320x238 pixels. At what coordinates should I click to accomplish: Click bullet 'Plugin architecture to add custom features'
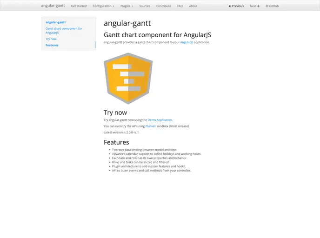coord(149,166)
